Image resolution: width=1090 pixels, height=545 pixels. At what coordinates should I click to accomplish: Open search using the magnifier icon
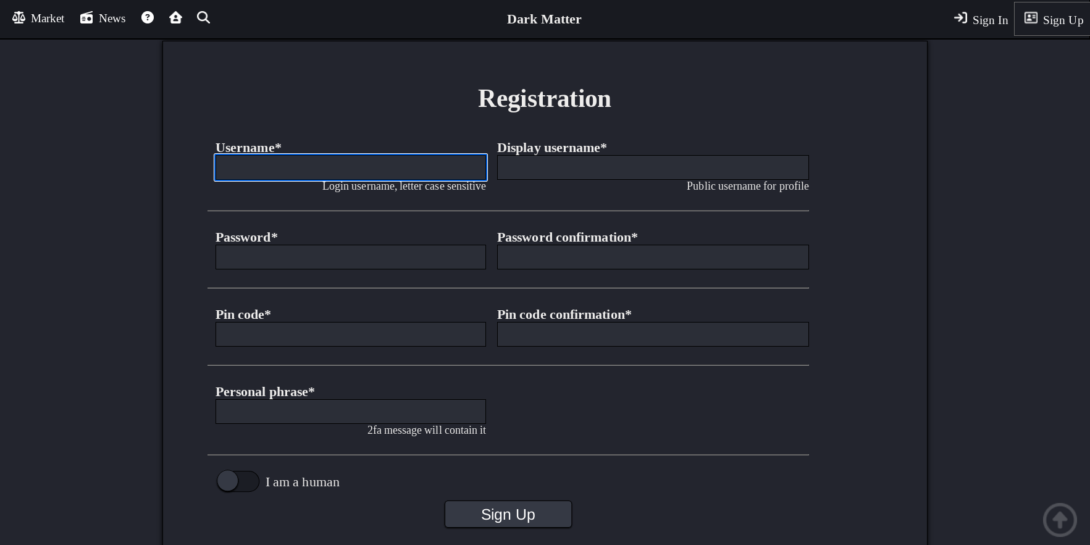tap(203, 17)
